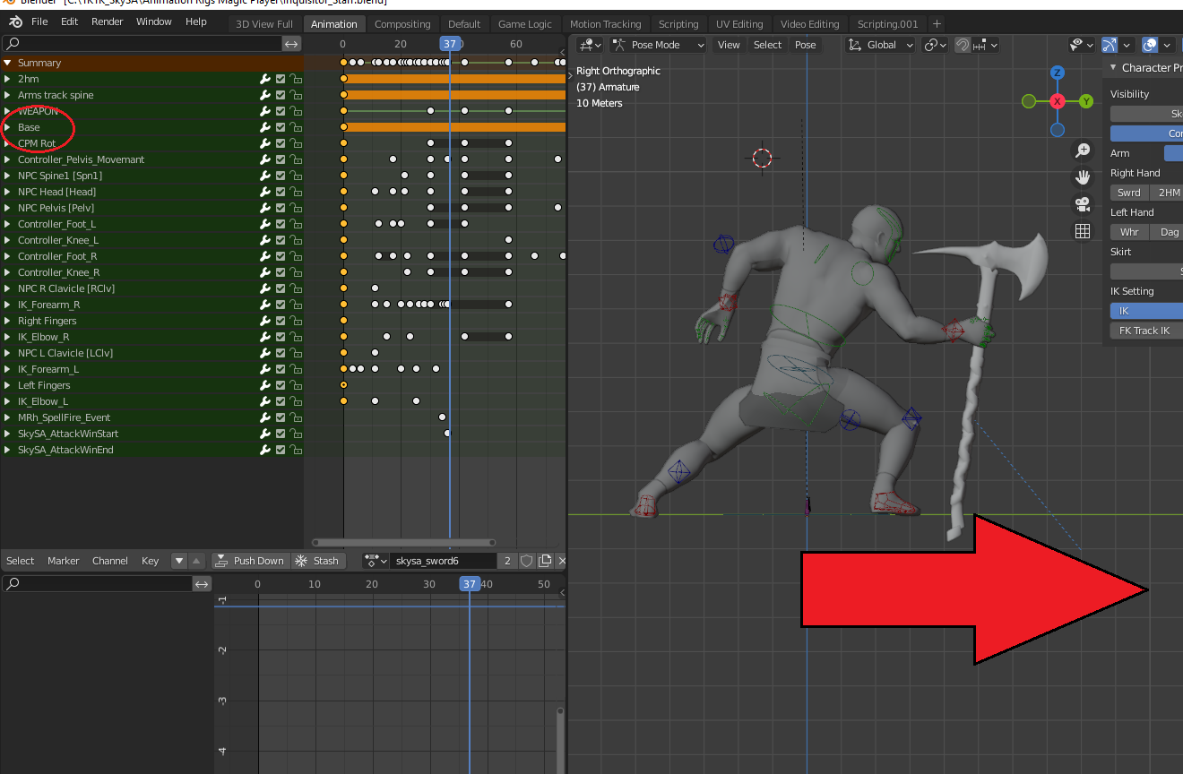Click modifier wrench on NPC Pelvis [Pelv]
The image size is (1183, 774).
[x=265, y=208]
